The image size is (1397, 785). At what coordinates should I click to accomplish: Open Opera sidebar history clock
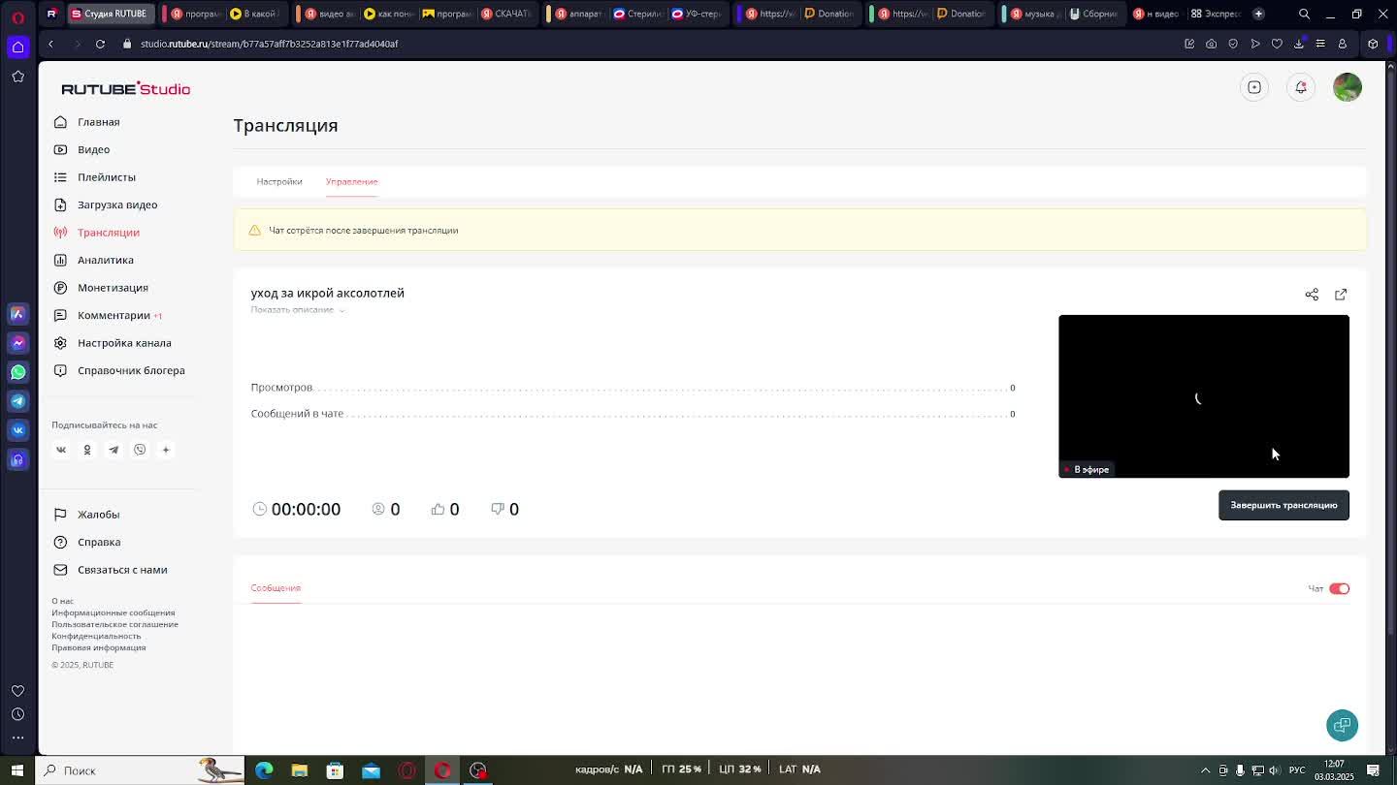[17, 714]
